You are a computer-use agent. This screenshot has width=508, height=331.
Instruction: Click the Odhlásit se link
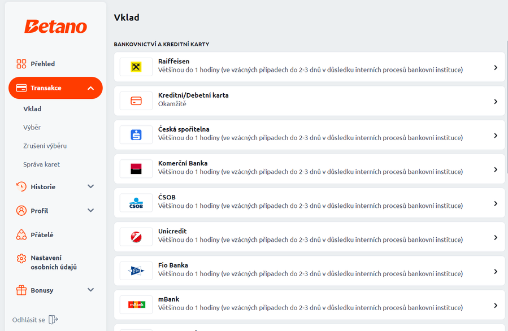pyautogui.click(x=29, y=320)
